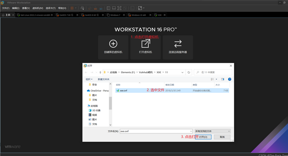Screen dimensions: 288x156
Task: Click the revert to snapshot icon
Action: pyautogui.click(x=95, y=8)
